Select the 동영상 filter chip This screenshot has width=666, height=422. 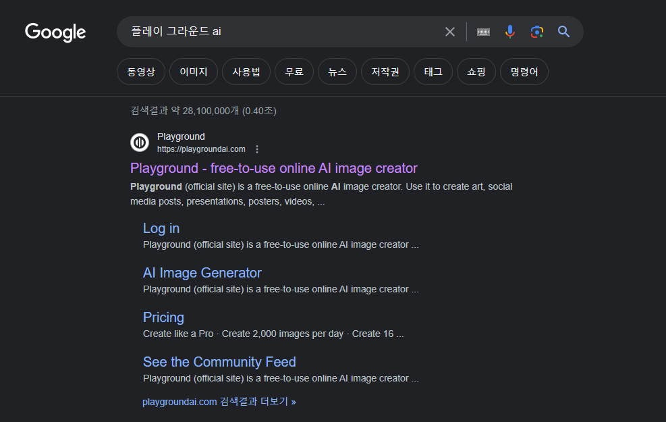pos(141,72)
